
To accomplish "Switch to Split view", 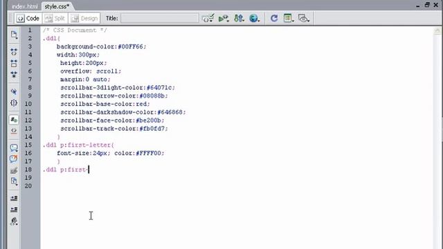I will [x=55, y=19].
